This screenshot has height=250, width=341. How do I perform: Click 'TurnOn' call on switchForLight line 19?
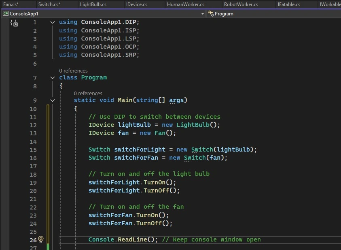click(x=155, y=182)
